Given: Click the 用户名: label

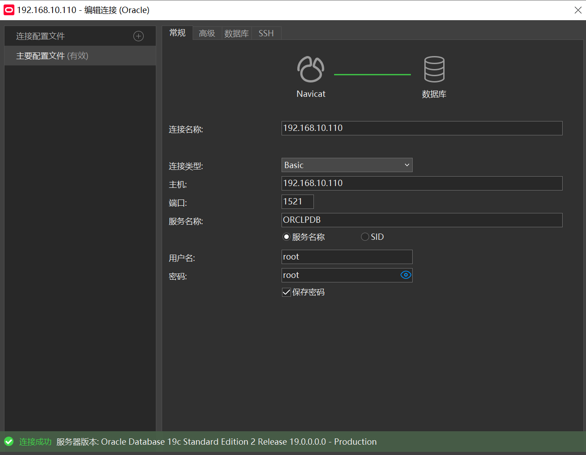Looking at the screenshot, I should (182, 258).
